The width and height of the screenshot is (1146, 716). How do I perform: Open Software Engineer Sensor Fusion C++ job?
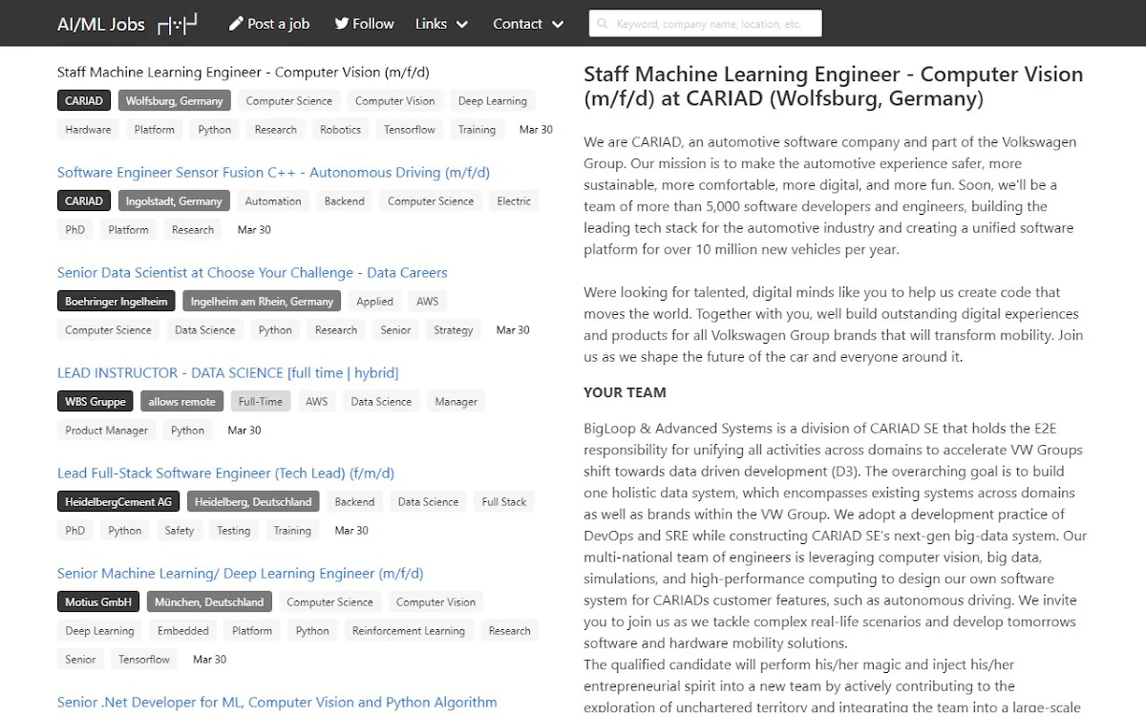pos(273,173)
